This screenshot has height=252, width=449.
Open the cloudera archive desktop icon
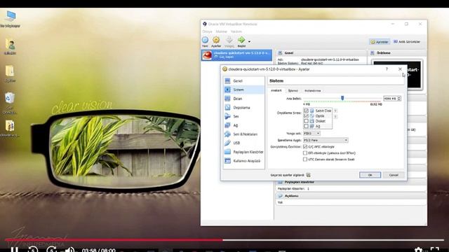(10, 128)
